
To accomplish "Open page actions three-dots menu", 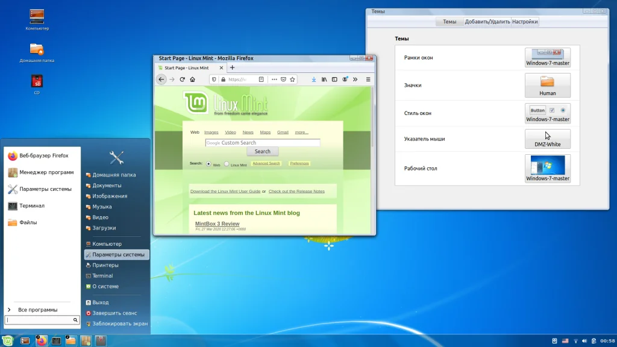I will point(274,80).
